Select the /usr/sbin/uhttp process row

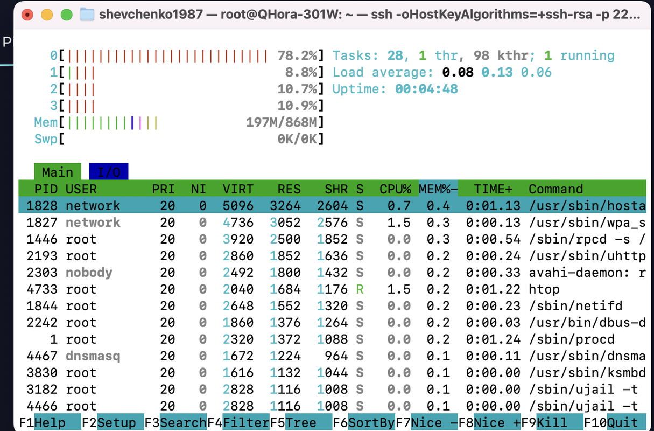coord(332,255)
